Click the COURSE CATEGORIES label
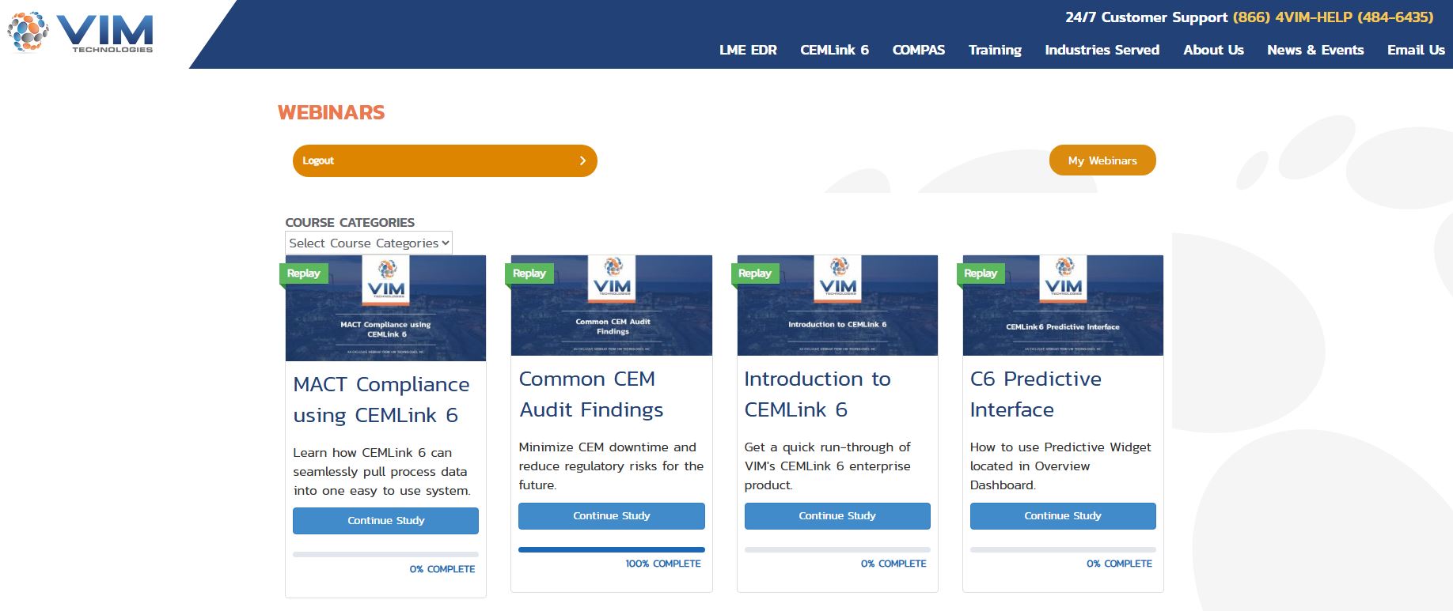The image size is (1453, 611). 350,223
